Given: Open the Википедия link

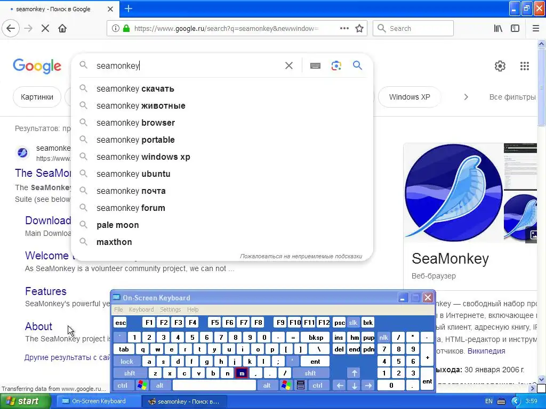Looking at the screenshot, I should tap(486, 351).
